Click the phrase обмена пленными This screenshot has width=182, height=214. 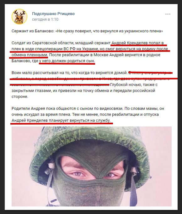pyautogui.click(x=29, y=55)
